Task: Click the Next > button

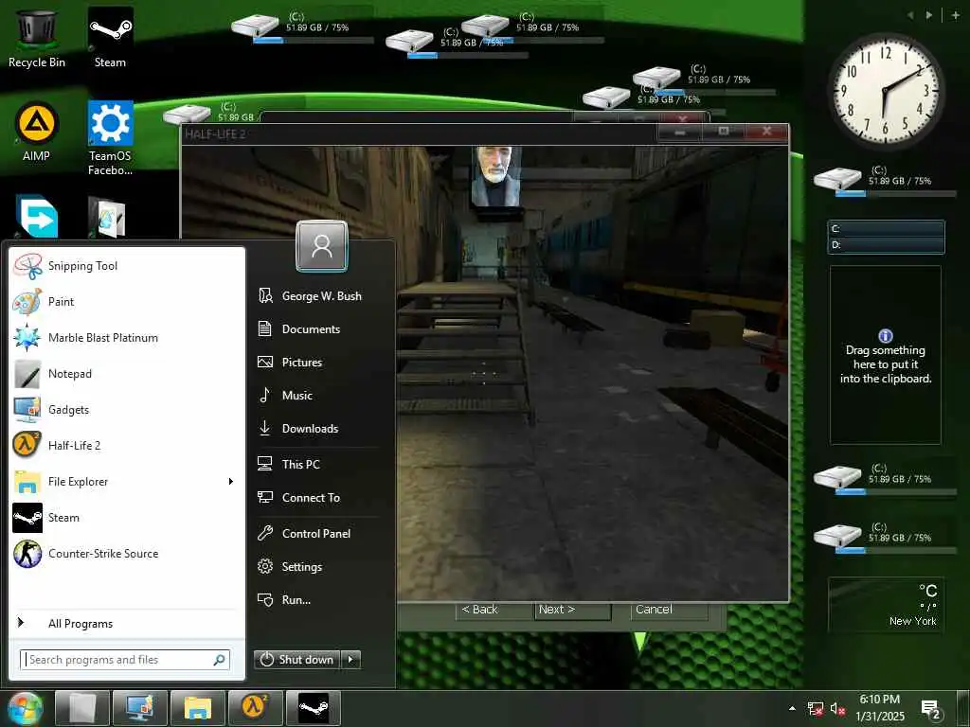Action: 573,611
